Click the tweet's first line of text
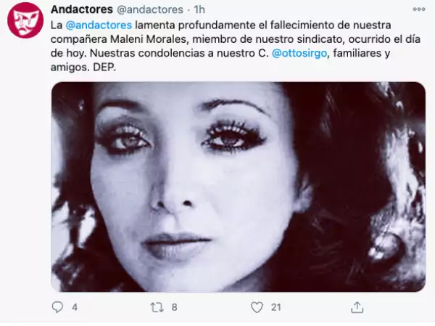435x326 pixels. click(221, 25)
